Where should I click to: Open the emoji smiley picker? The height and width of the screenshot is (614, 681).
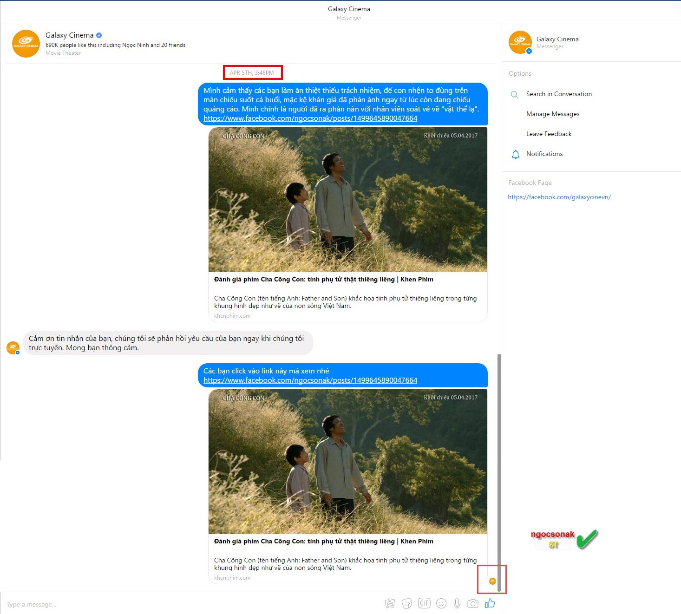pos(441,603)
